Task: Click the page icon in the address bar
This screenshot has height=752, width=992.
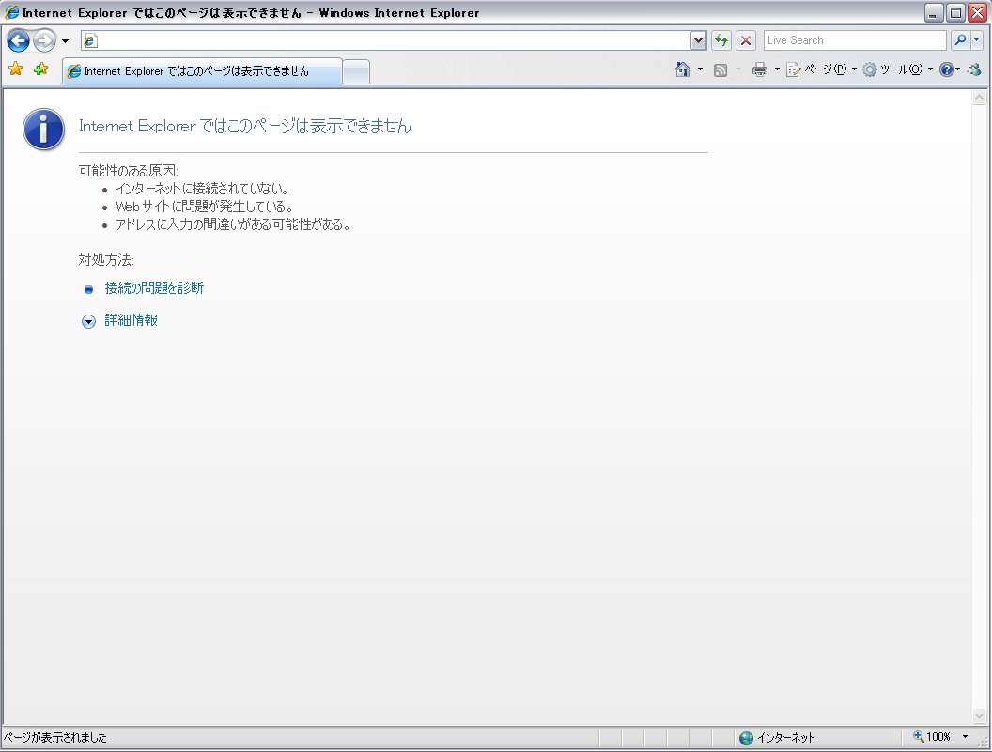Action: (x=90, y=41)
